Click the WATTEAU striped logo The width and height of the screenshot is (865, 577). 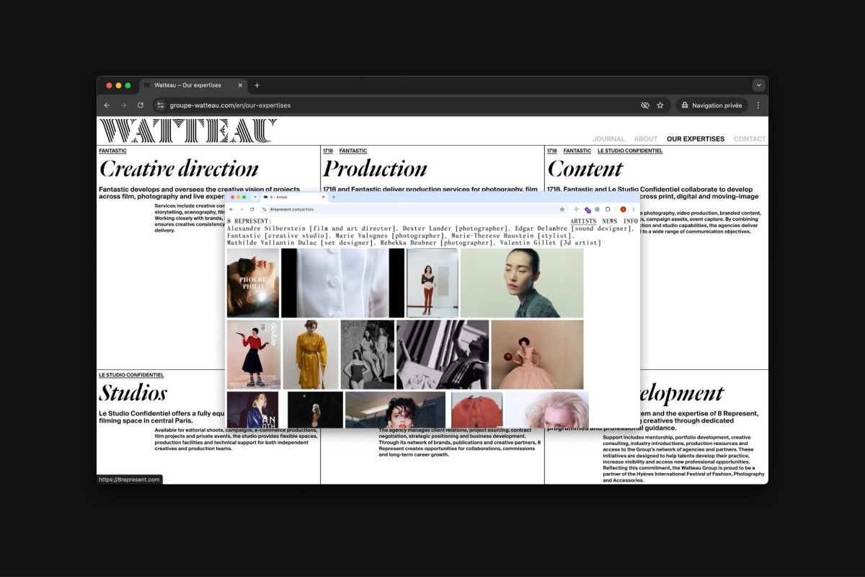point(187,131)
